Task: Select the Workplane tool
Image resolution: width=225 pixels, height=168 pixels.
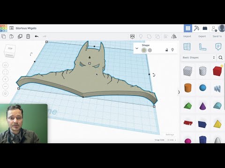Action: pyautogui.click(x=187, y=47)
